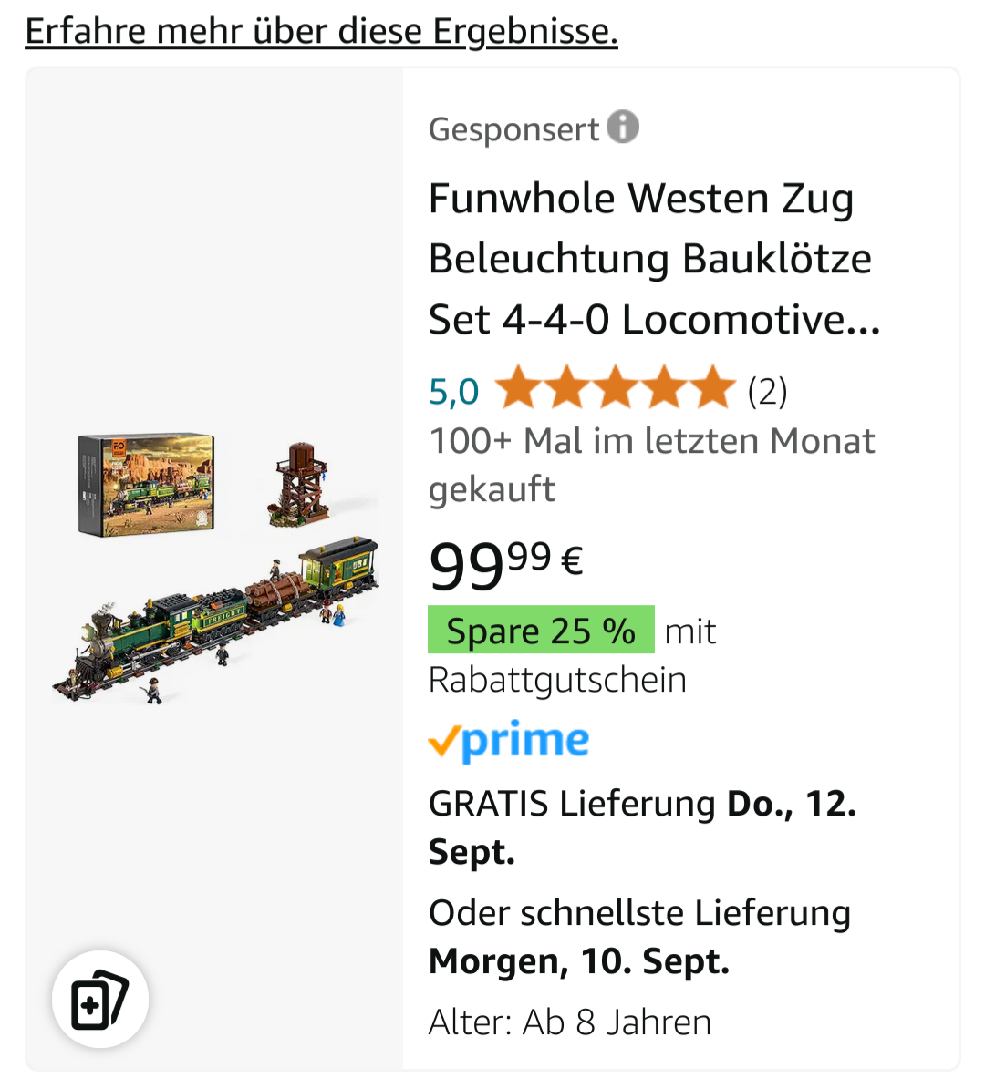Click the Morgen, 10. Sept. fastest delivery text
The height and width of the screenshot is (1078, 985).
pyautogui.click(x=579, y=961)
